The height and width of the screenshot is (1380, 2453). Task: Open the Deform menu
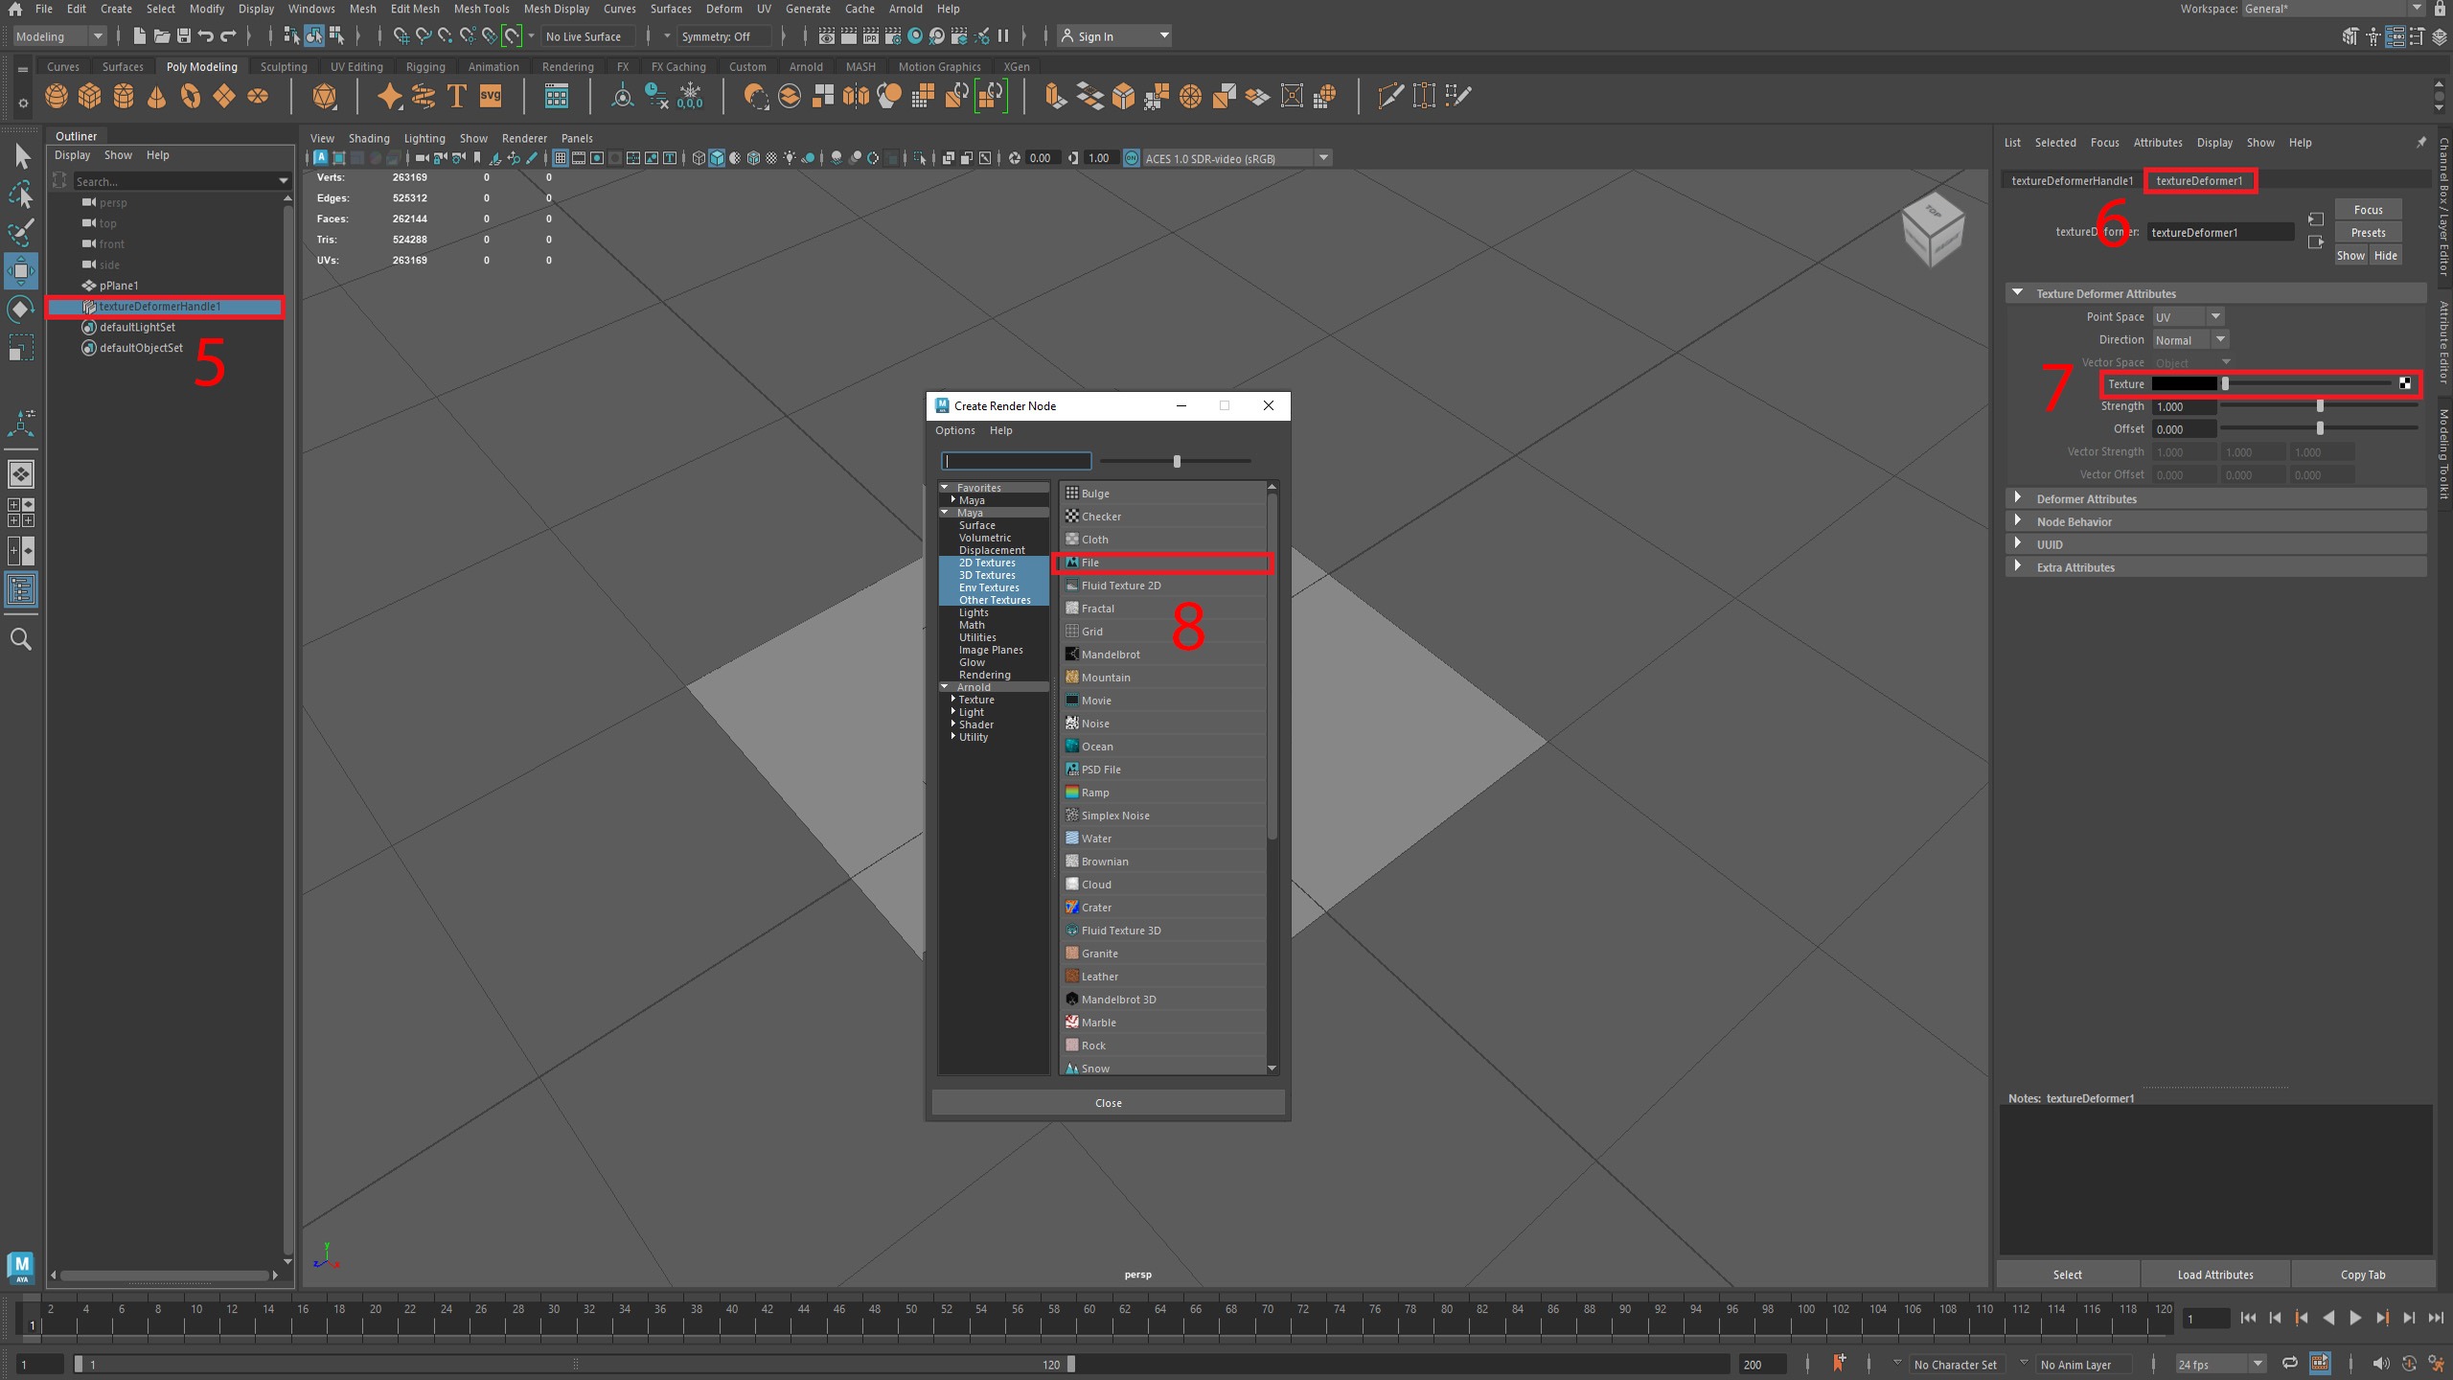pyautogui.click(x=723, y=9)
